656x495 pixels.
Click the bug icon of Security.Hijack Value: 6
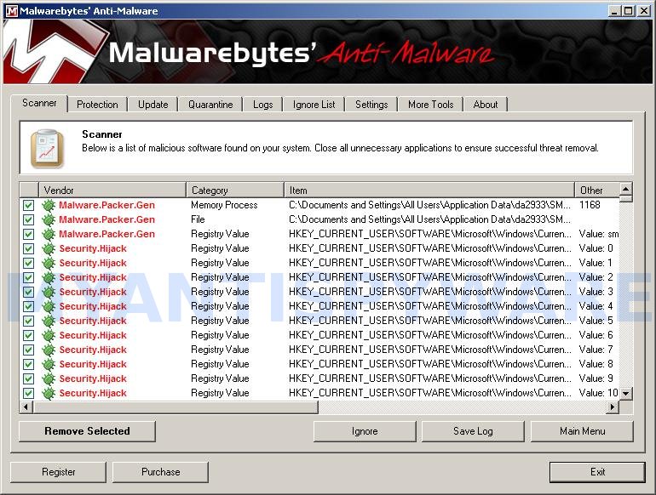tap(49, 335)
